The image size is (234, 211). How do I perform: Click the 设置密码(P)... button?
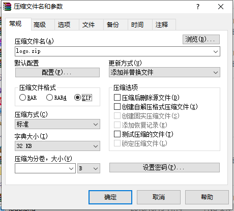(x=164, y=168)
